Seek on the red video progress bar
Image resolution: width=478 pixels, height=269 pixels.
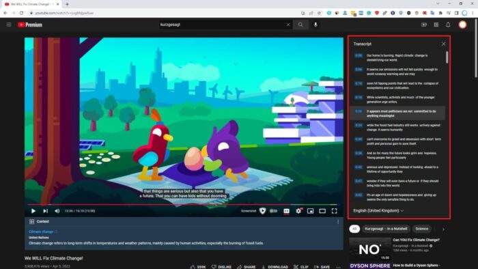click(183, 204)
